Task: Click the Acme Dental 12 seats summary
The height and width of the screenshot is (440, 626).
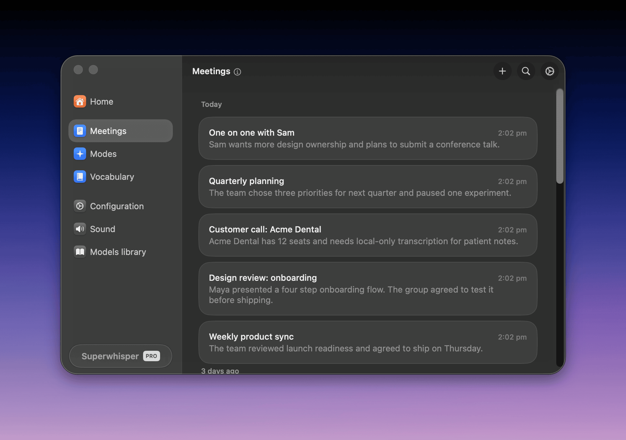Action: coord(363,241)
